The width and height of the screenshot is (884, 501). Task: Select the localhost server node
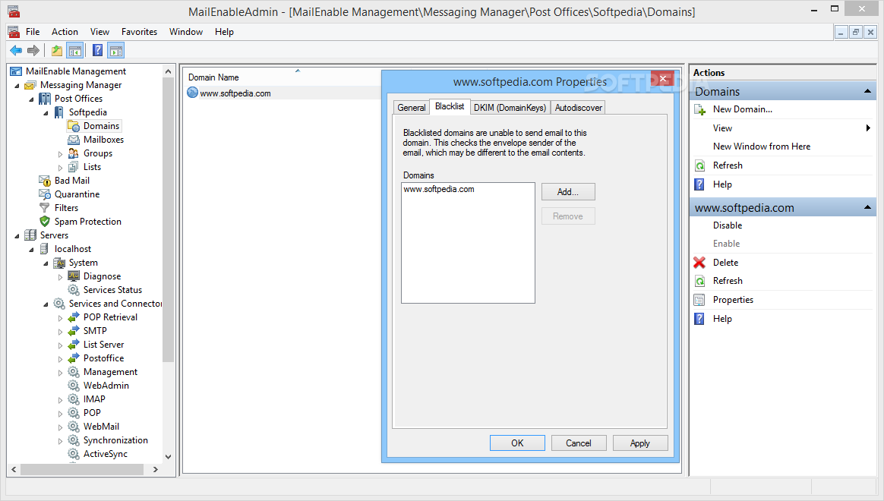(72, 249)
